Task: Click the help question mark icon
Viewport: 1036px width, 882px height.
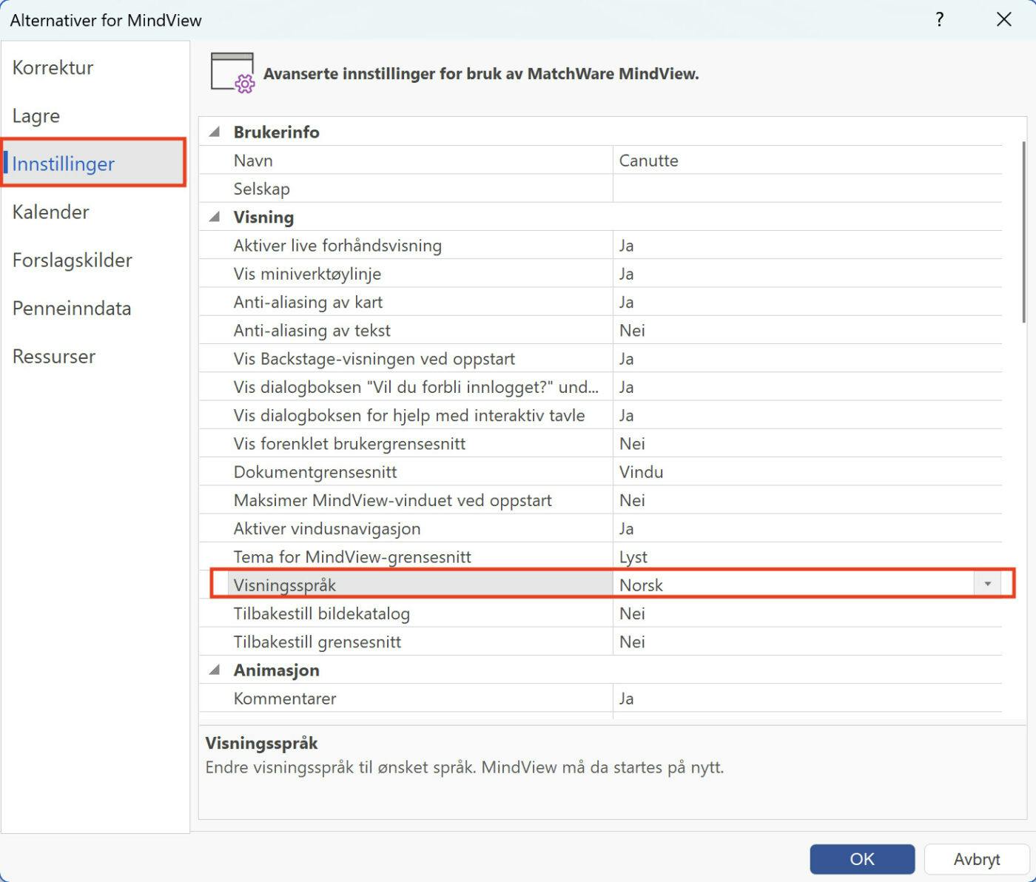Action: click(939, 20)
